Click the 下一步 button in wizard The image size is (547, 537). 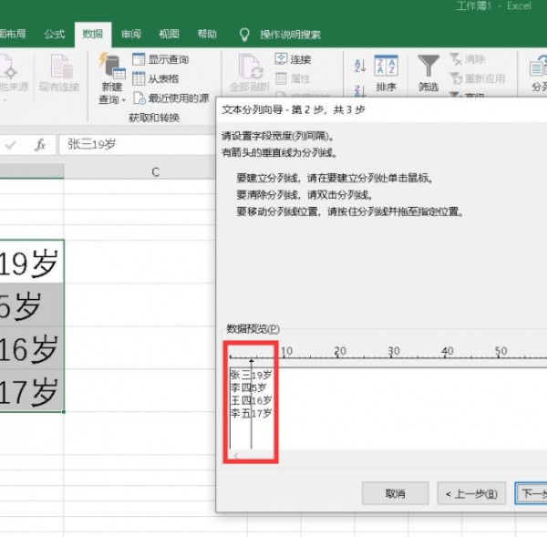click(532, 493)
